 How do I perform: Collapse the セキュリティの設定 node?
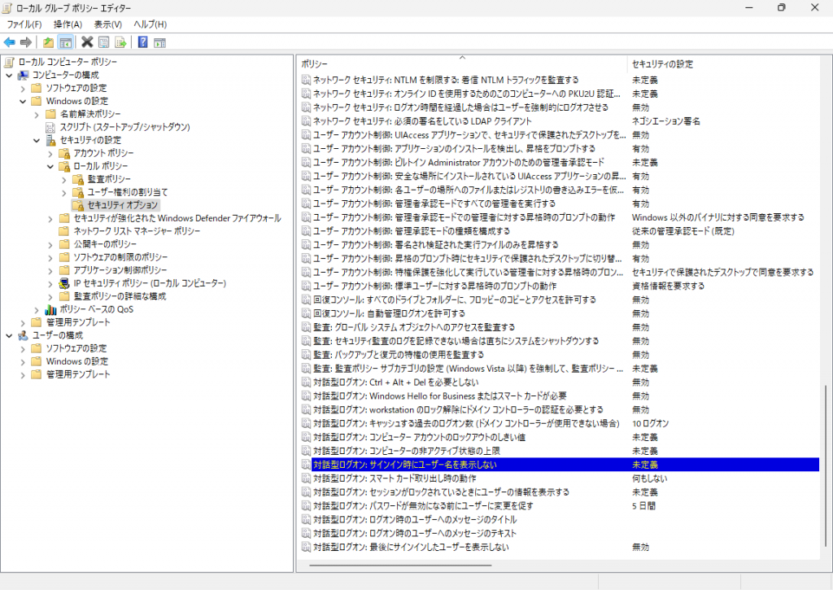tap(37, 140)
